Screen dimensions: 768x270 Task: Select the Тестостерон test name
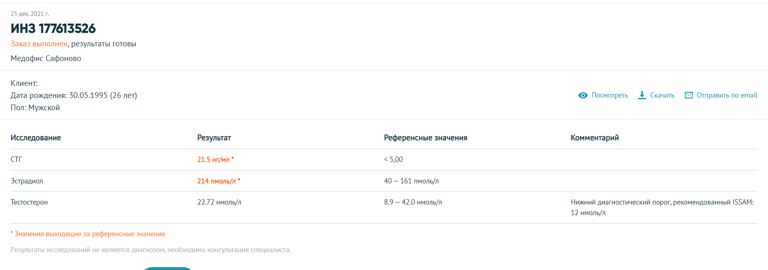(29, 202)
